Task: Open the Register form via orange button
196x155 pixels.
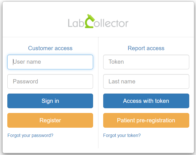Action: [x=50, y=120]
